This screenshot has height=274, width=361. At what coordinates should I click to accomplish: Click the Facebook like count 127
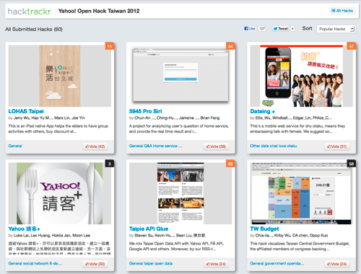point(262,29)
